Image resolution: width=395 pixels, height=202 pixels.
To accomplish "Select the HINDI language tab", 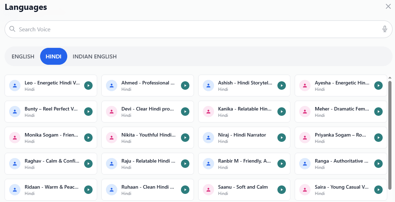I will 54,56.
